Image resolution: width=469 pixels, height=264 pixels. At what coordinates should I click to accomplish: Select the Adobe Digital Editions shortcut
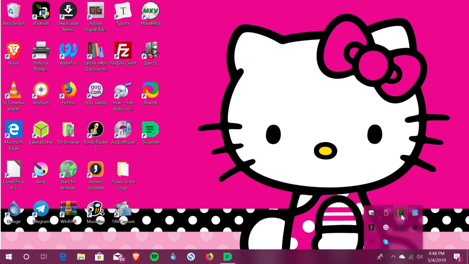click(96, 17)
